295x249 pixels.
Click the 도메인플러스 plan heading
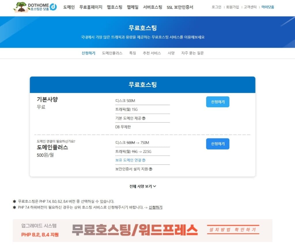[52, 147]
